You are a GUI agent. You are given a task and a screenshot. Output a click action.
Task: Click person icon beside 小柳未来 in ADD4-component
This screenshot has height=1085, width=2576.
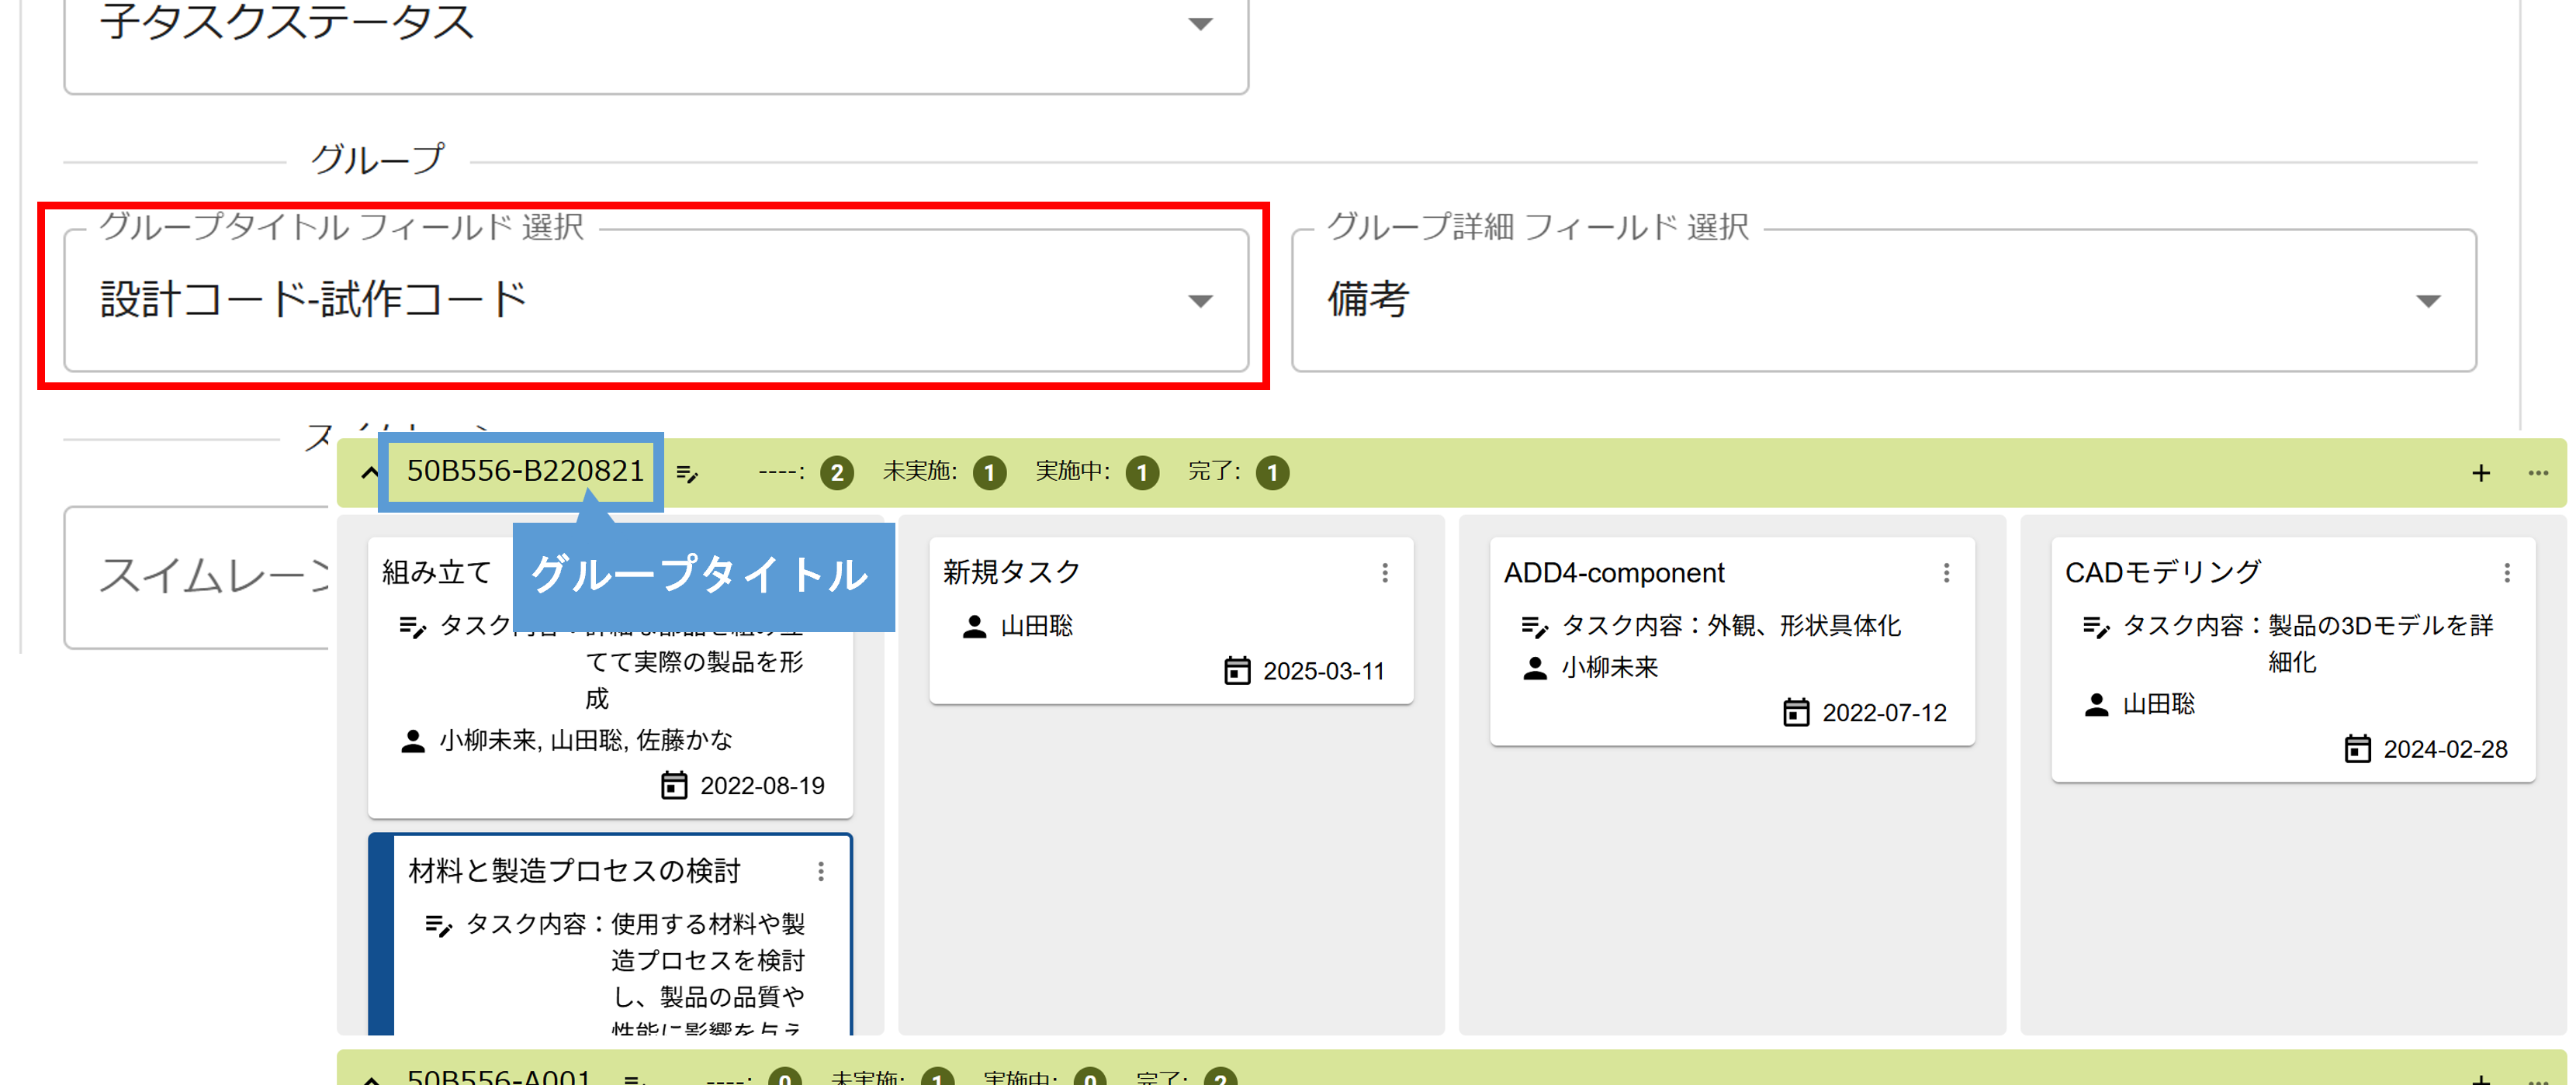coord(1535,668)
